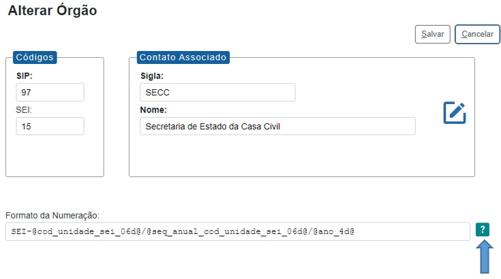501x279 pixels.
Task: Click the SEI label
Action: (25, 110)
